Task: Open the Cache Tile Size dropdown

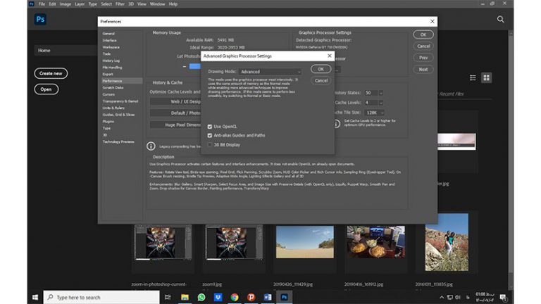Action: click(x=374, y=113)
